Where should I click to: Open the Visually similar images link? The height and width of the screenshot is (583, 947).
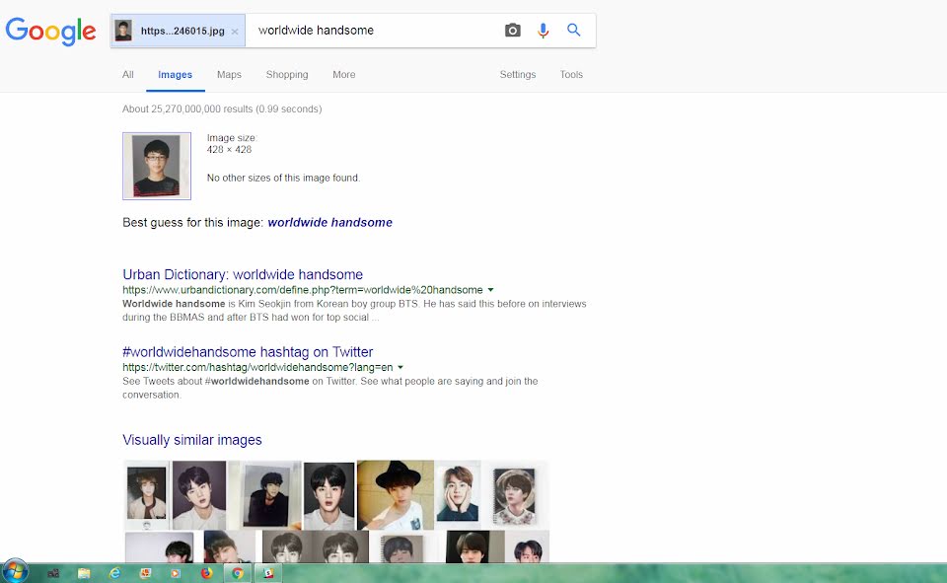pyautogui.click(x=192, y=440)
